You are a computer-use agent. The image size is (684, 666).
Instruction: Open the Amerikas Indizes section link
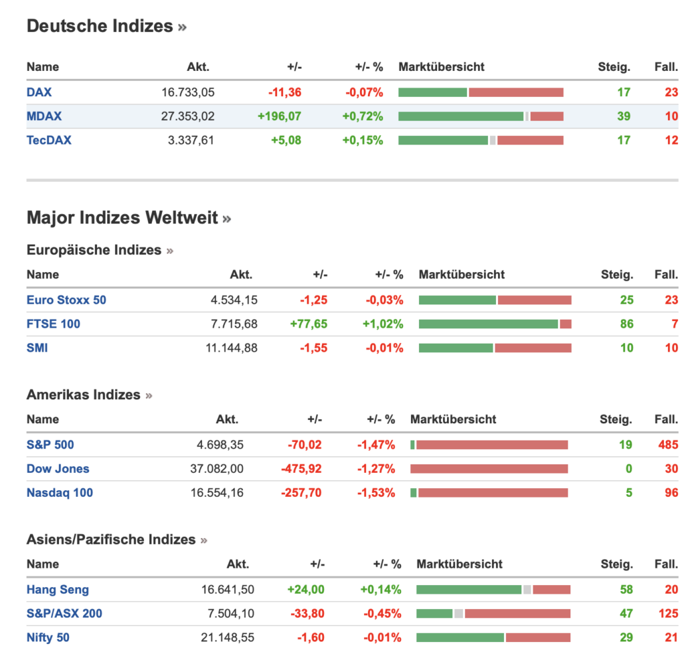click(x=90, y=395)
